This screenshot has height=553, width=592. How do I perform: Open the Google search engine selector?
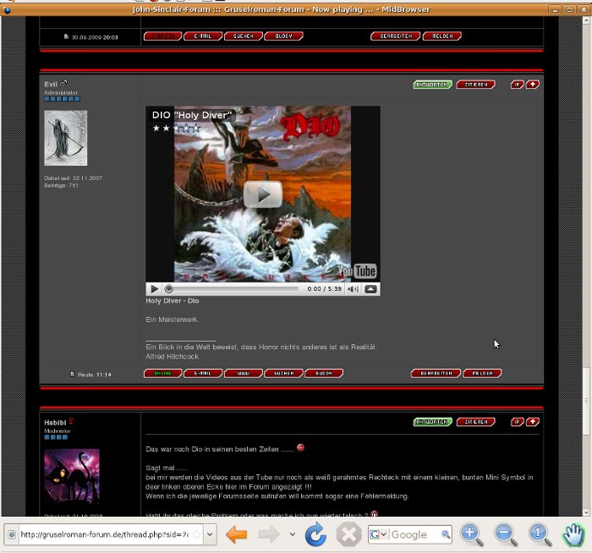point(378,534)
